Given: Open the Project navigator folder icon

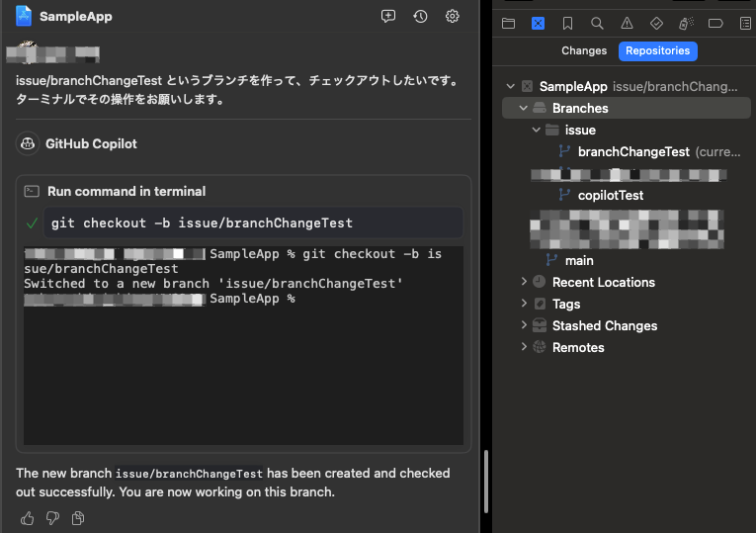Looking at the screenshot, I should click(x=508, y=23).
